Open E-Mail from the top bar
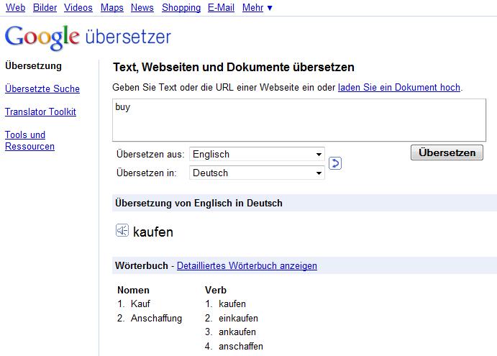 [221, 8]
